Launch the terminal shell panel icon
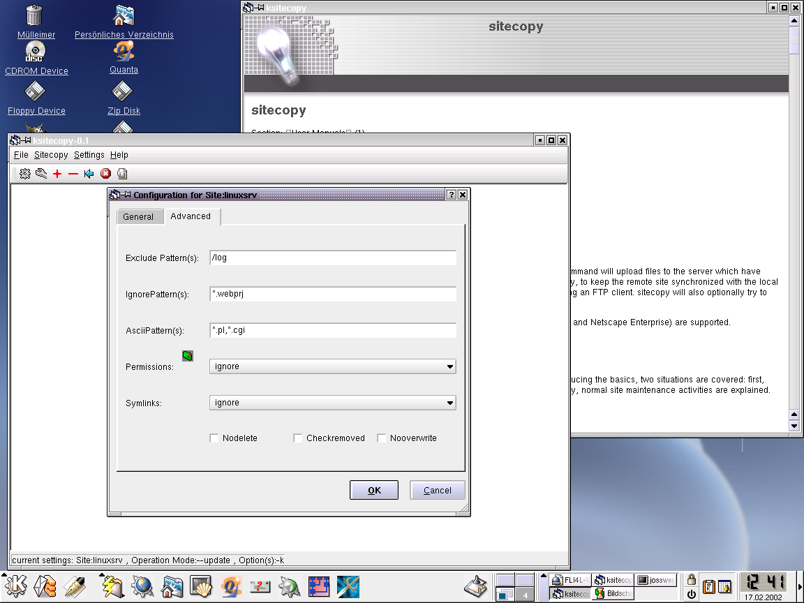This screenshot has width=804, height=603. pyautogui.click(x=201, y=586)
